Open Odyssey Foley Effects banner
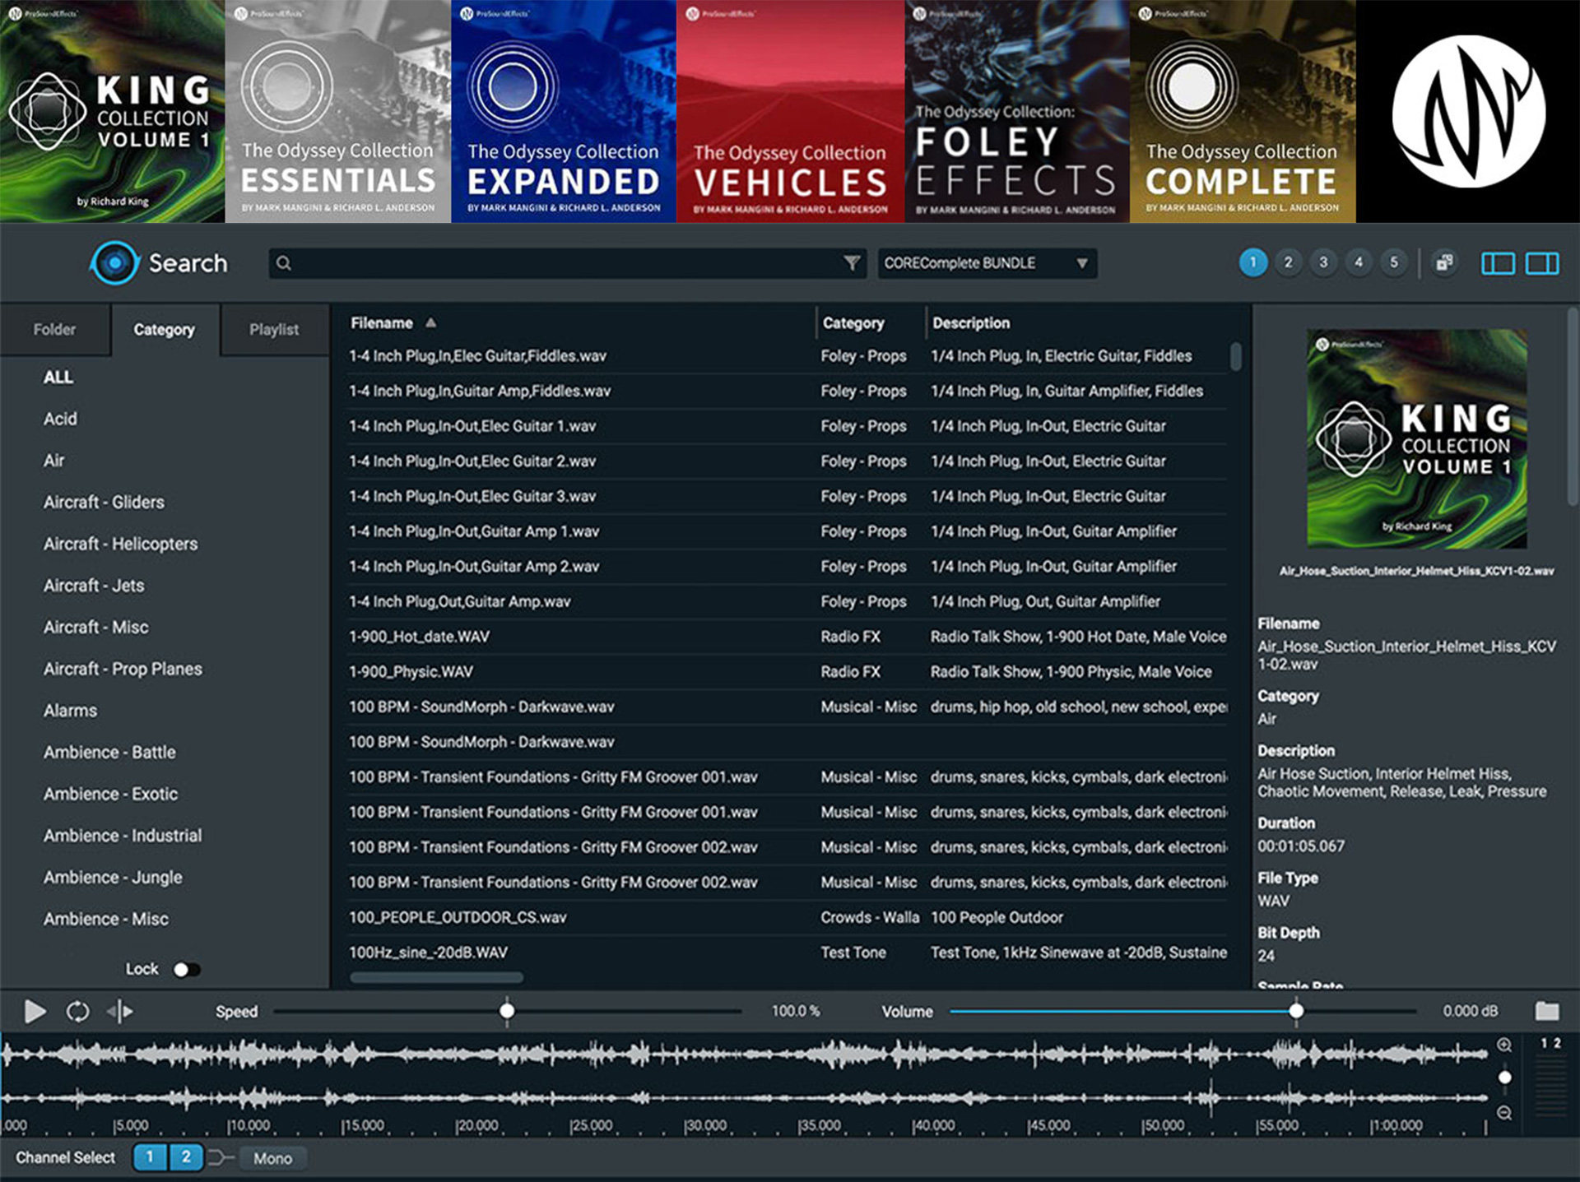 click(x=1017, y=111)
